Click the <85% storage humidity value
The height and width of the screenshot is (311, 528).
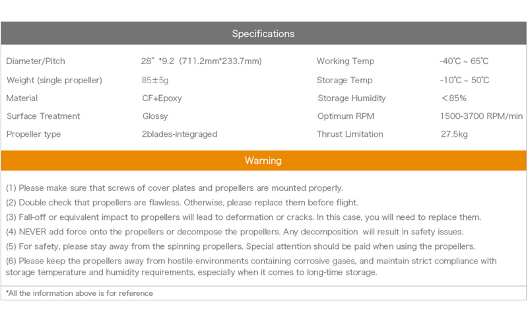tap(453, 98)
